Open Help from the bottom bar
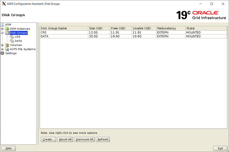This screenshot has height=152, width=229. (x=9, y=149)
